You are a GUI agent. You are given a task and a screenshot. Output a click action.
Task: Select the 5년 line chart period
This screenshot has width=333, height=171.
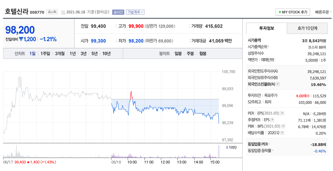[94, 53]
